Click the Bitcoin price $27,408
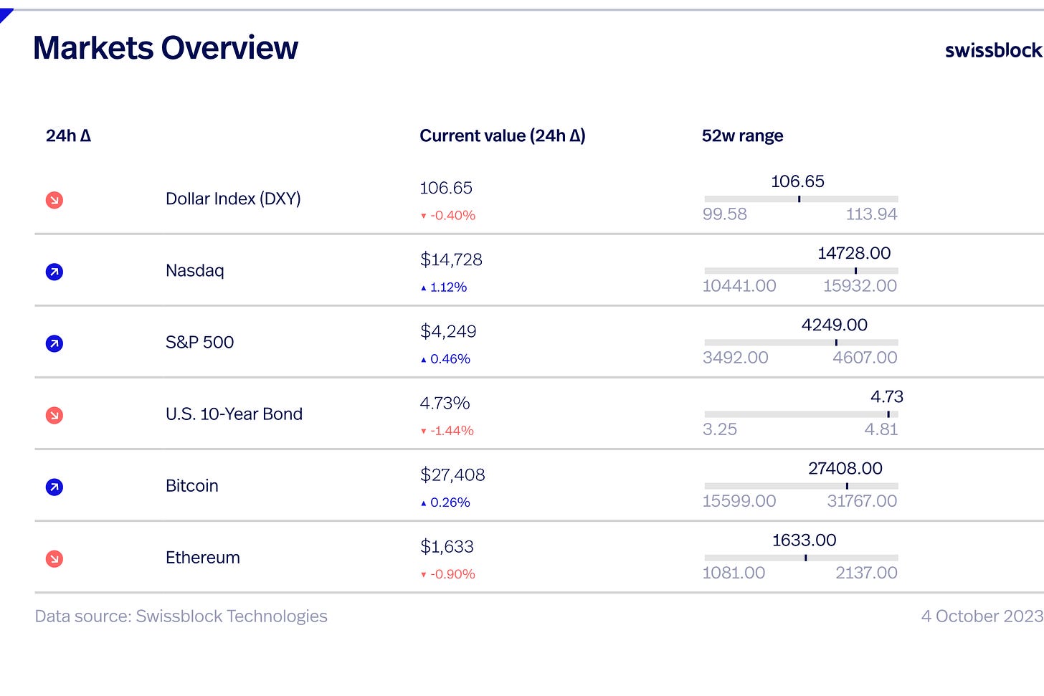Image resolution: width=1044 pixels, height=696 pixels. point(452,475)
